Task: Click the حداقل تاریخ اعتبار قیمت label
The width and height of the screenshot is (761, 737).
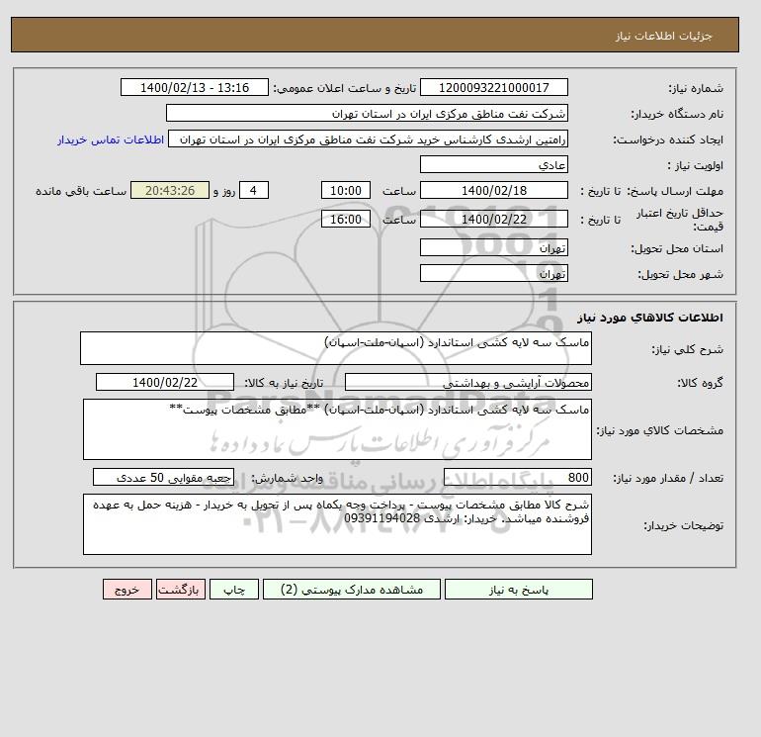Action: [680, 220]
